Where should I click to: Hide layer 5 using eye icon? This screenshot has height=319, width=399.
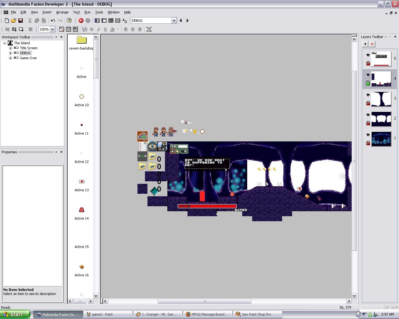[x=368, y=55]
